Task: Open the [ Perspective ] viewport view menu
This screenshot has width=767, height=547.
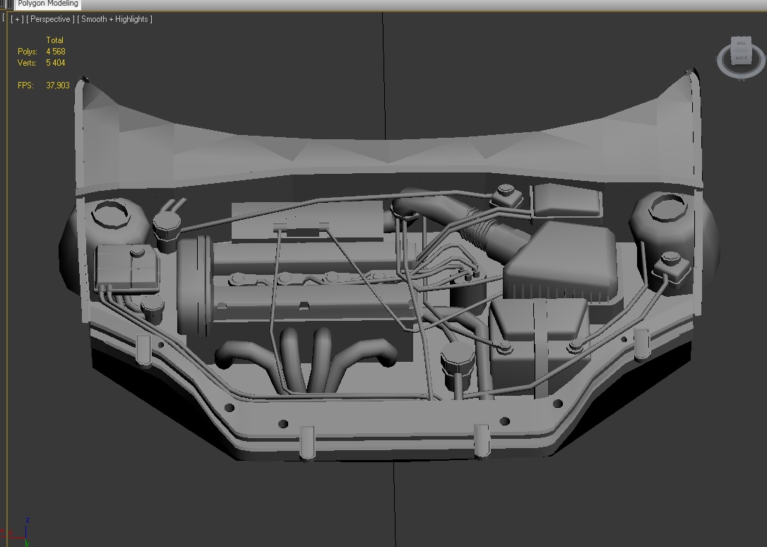Action: (50, 19)
